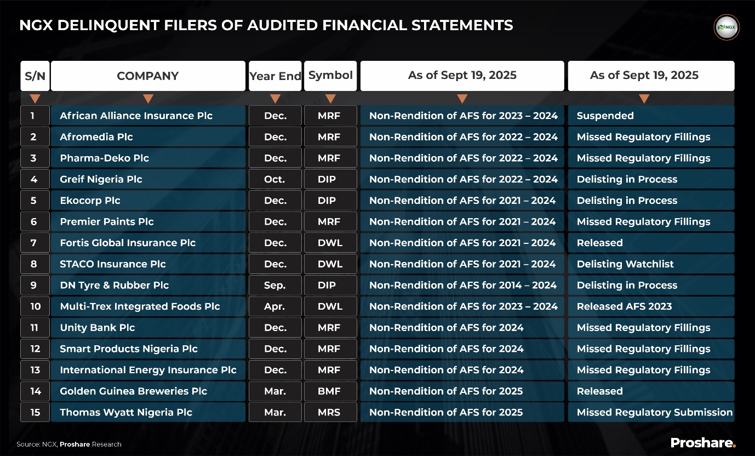The image size is (755, 456).
Task: Click the NGX logo icon
Action: [727, 27]
